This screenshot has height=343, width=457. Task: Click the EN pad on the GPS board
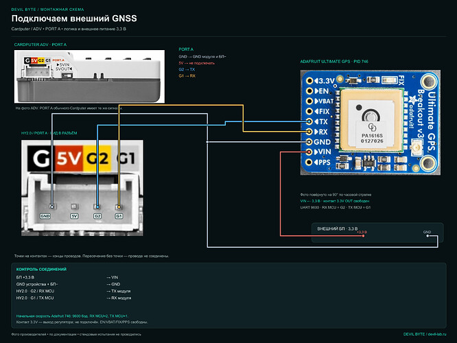(309, 91)
